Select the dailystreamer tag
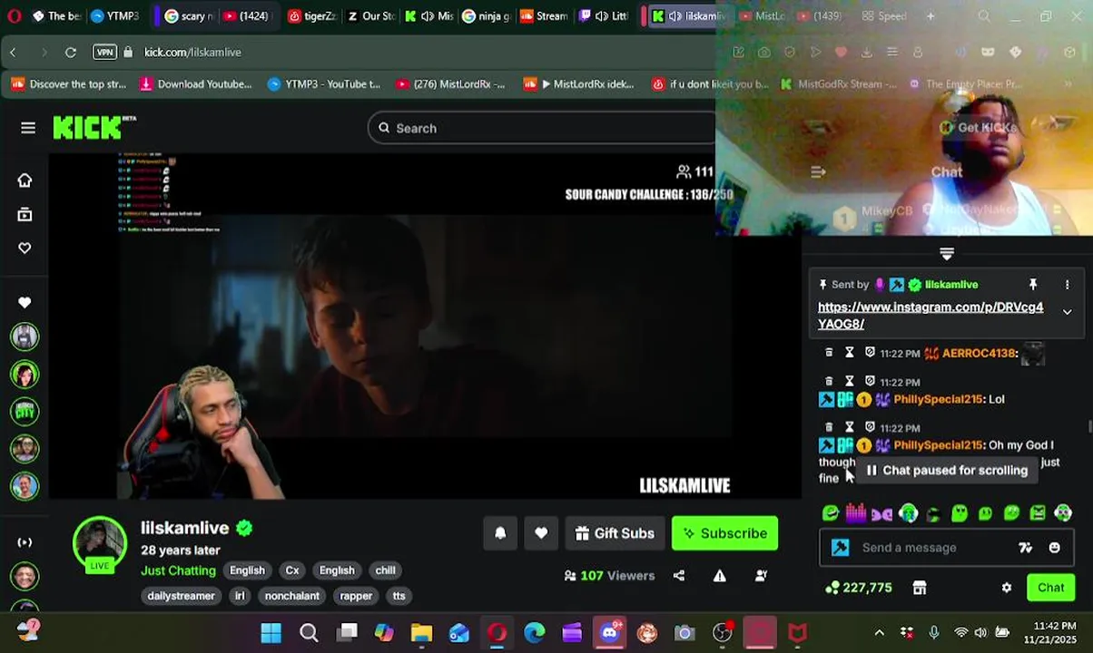 [182, 596]
